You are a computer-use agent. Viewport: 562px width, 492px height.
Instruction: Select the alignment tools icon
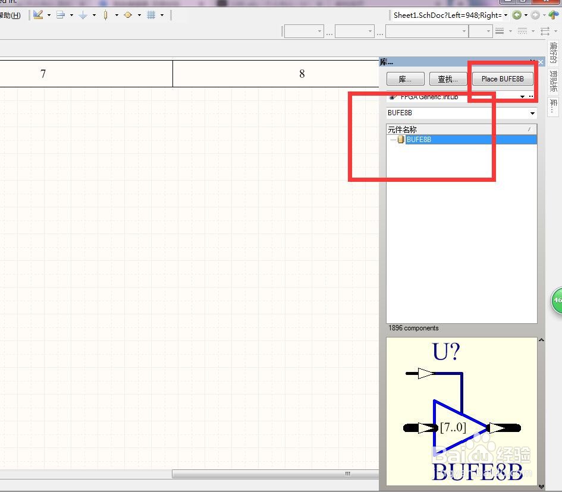(61, 15)
